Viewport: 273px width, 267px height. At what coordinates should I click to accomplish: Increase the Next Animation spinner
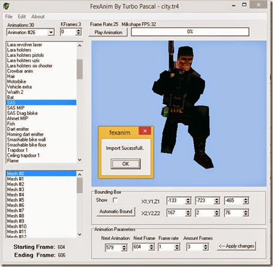click(124, 246)
